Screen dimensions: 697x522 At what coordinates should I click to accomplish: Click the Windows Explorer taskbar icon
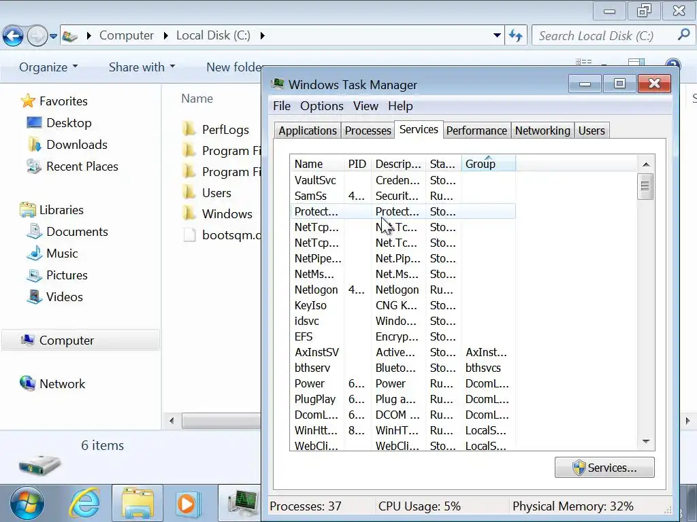137,504
